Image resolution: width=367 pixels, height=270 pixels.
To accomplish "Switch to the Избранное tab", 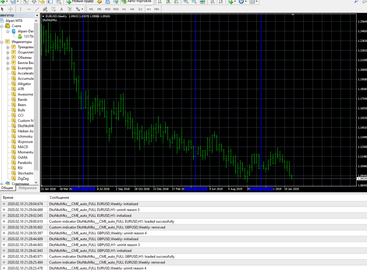I will point(28,188).
